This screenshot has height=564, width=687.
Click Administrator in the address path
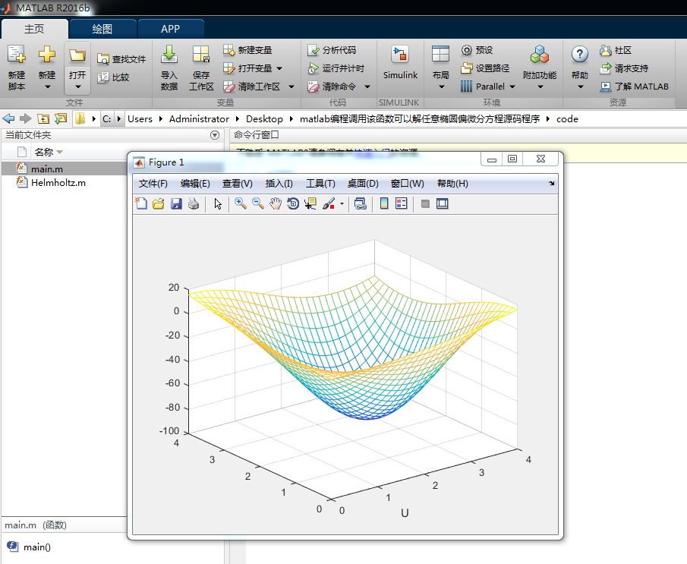click(x=199, y=118)
